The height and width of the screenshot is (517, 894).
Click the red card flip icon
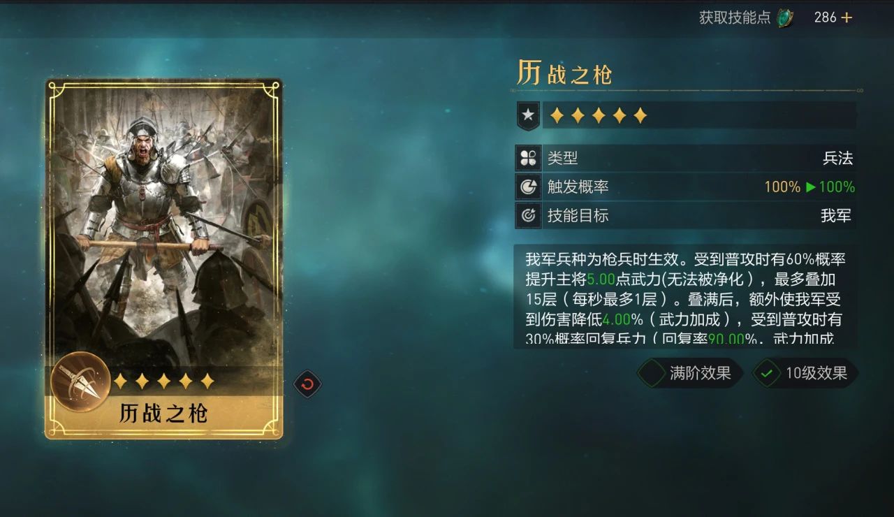pos(307,384)
